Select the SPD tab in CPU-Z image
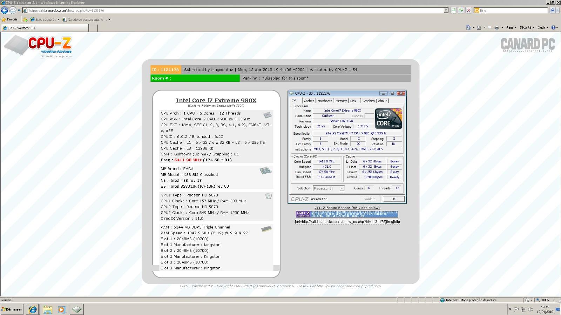The height and width of the screenshot is (315, 561). [353, 101]
